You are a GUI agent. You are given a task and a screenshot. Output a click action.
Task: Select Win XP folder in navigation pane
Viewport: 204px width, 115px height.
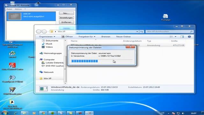coord(50,78)
